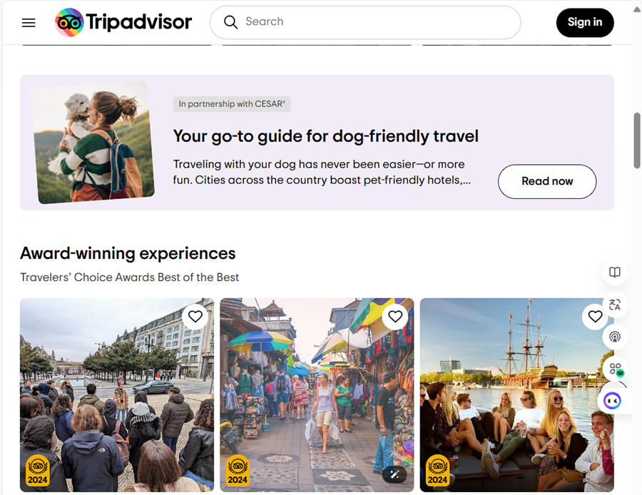642x495 pixels.
Task: Toggle heart on the boat cruise card
Action: coord(594,317)
